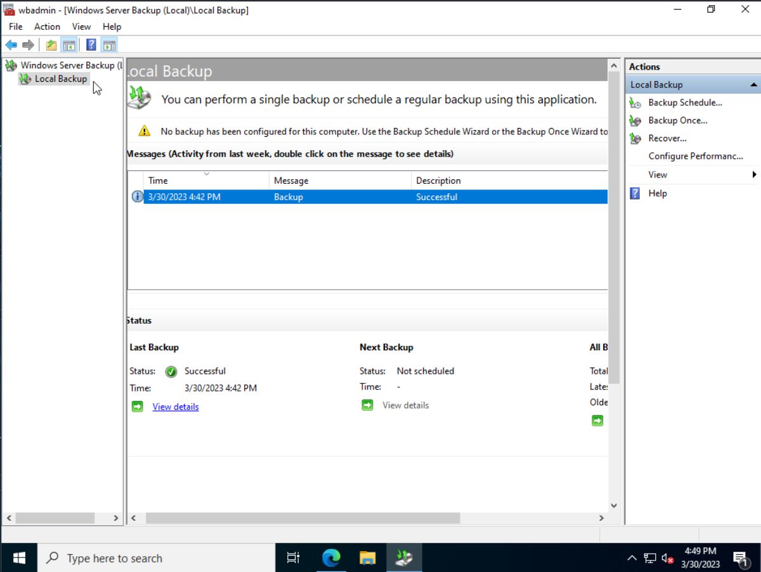Screen dimensions: 761x572
Task: Click the blue Help toolbar icon
Action: click(91, 45)
